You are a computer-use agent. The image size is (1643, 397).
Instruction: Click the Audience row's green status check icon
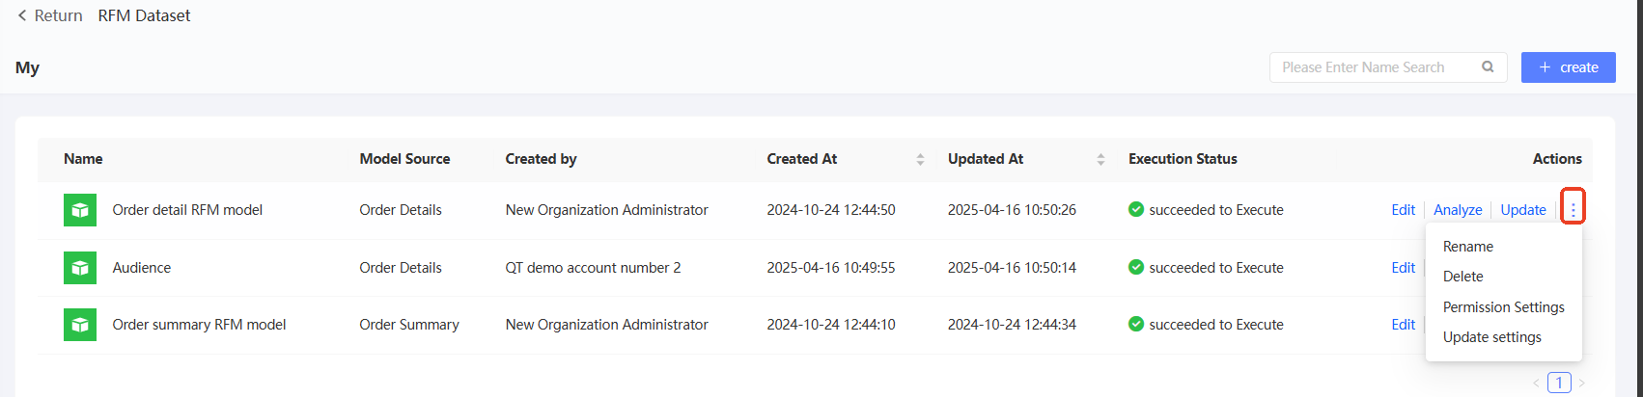[1136, 268]
